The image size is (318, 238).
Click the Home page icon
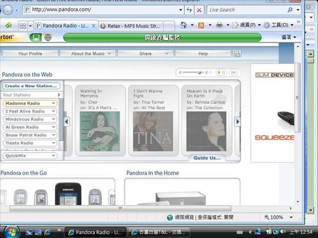(183, 25)
